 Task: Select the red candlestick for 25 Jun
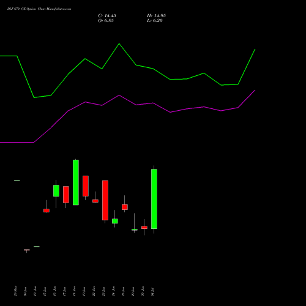[x=125, y=207]
